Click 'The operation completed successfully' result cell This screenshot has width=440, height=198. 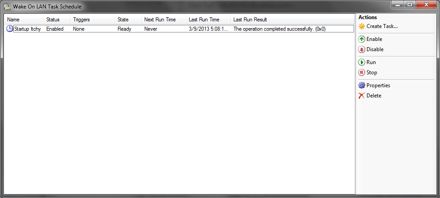tap(280, 29)
